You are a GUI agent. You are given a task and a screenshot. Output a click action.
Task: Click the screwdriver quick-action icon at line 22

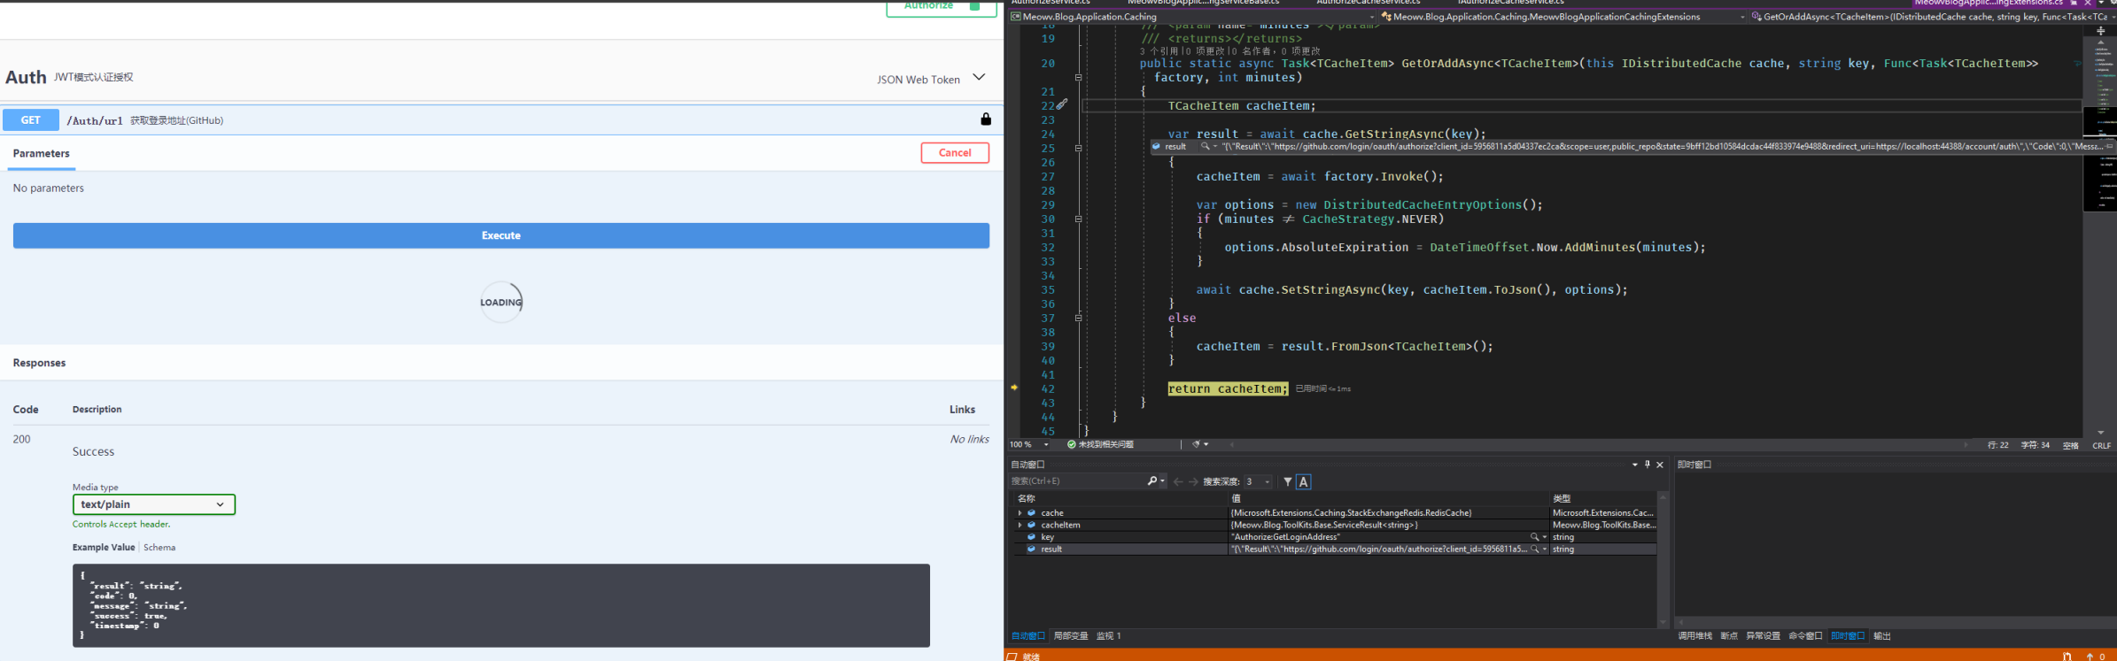point(1062,104)
